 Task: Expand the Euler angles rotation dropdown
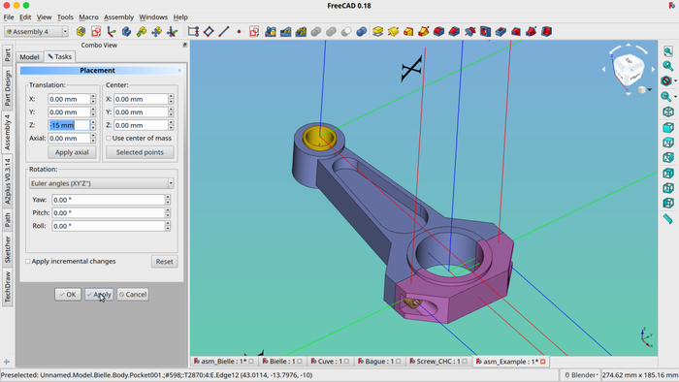[x=101, y=183]
